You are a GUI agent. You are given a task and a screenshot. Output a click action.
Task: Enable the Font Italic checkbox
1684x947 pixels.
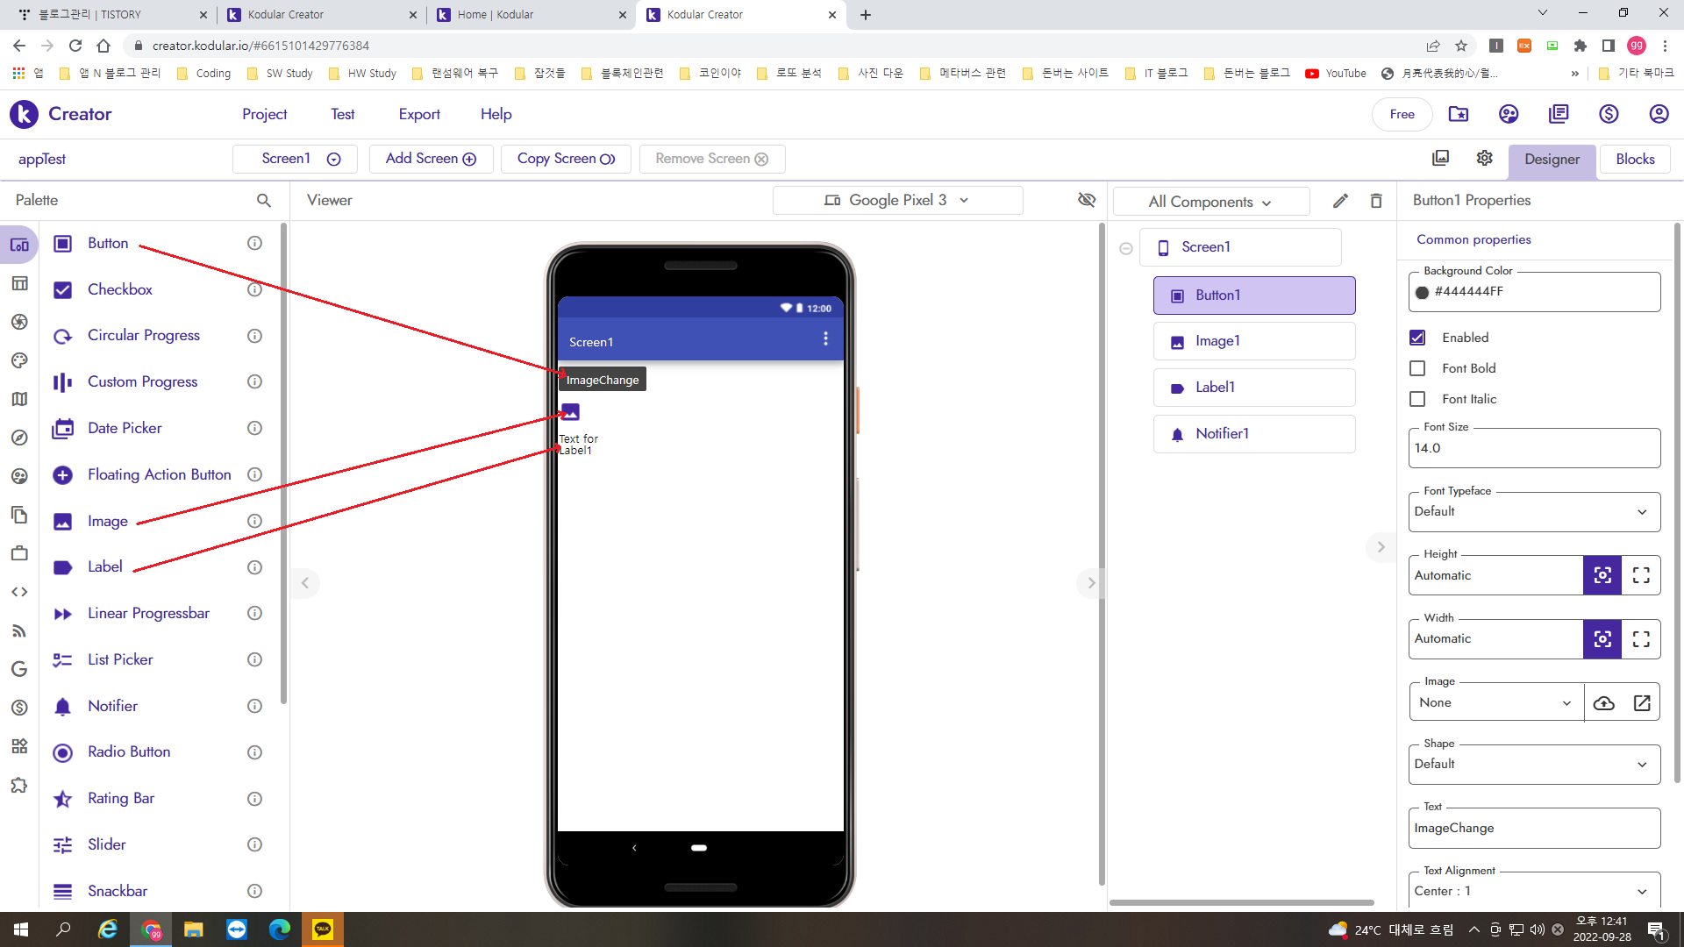click(x=1417, y=399)
